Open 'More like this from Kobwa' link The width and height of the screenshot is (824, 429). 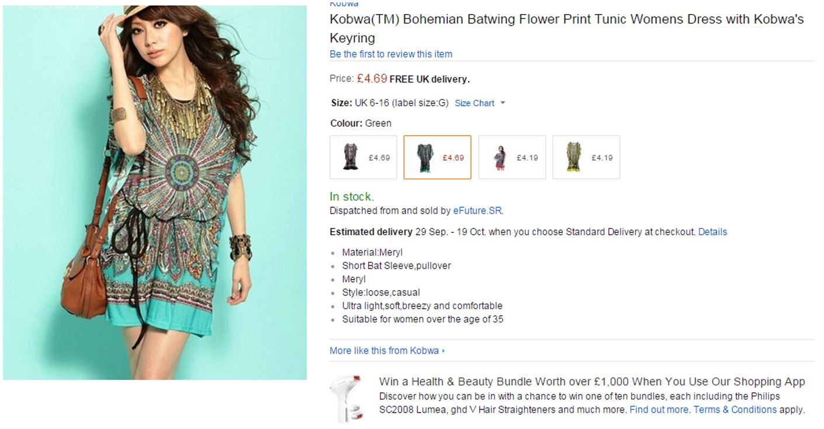click(x=383, y=351)
